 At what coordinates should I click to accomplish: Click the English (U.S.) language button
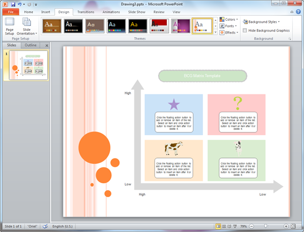click(65, 226)
